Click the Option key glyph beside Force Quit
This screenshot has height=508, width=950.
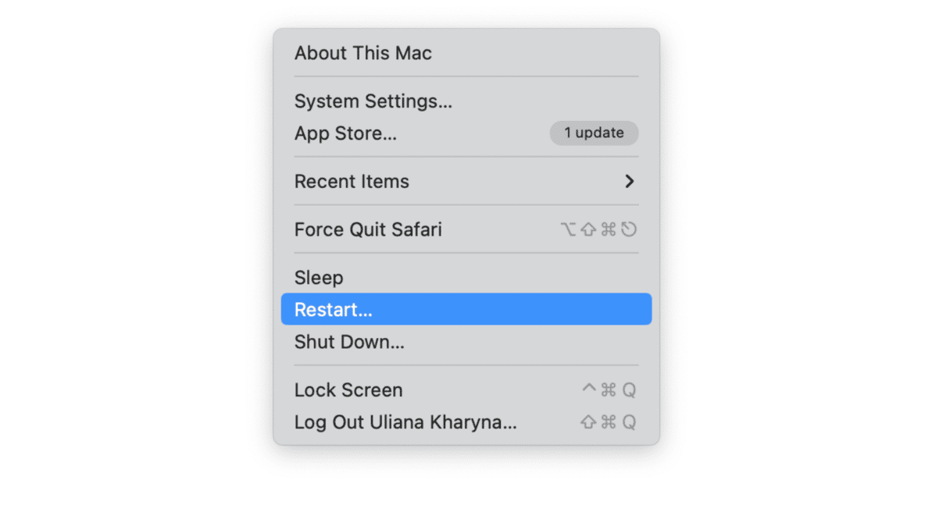coord(568,229)
